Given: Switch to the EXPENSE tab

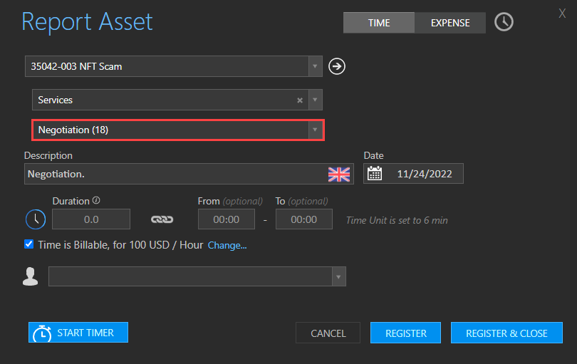Looking at the screenshot, I should tap(450, 23).
